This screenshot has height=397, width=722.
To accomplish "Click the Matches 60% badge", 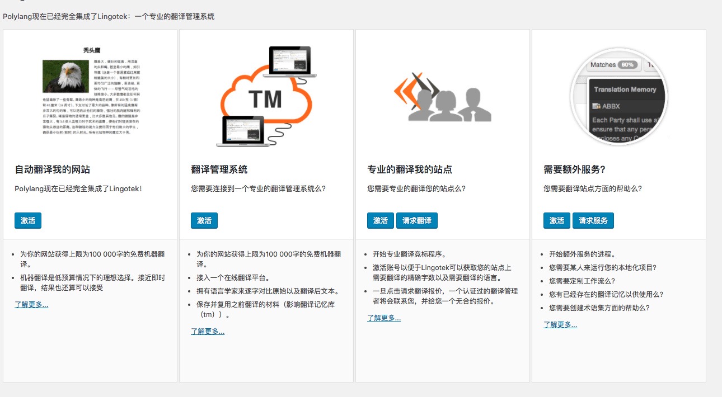I will pyautogui.click(x=615, y=64).
